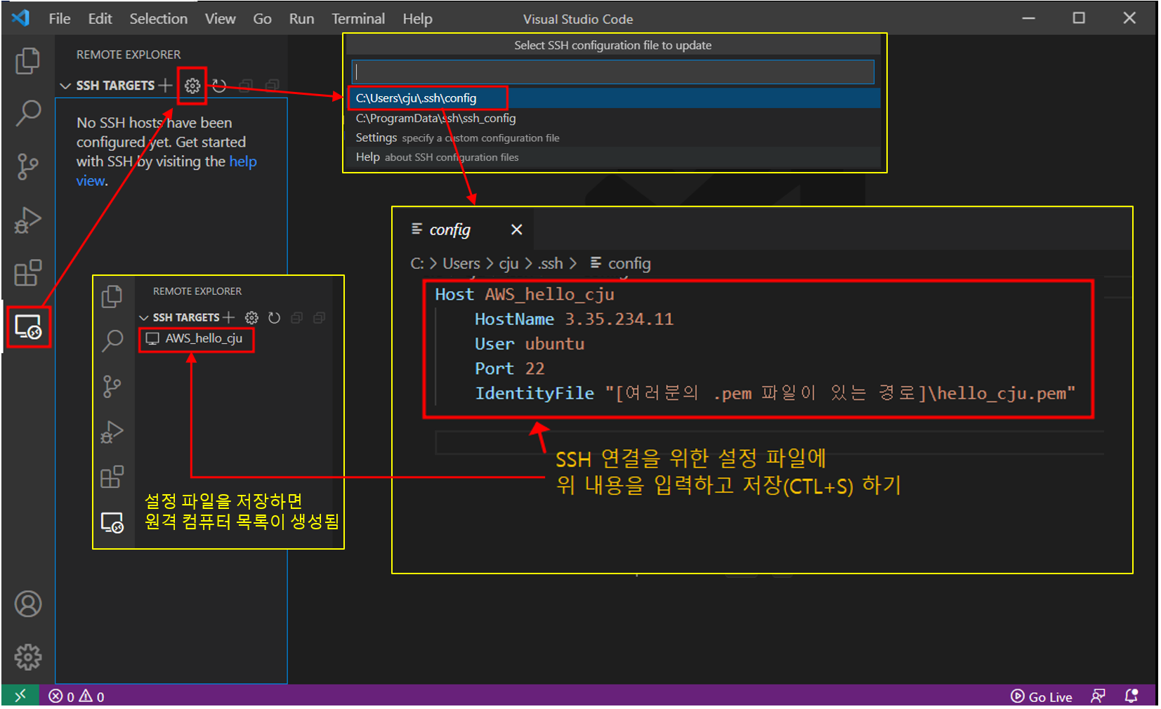Screen dimensions: 1161x709
Task: Open the View menu
Action: coord(220,19)
